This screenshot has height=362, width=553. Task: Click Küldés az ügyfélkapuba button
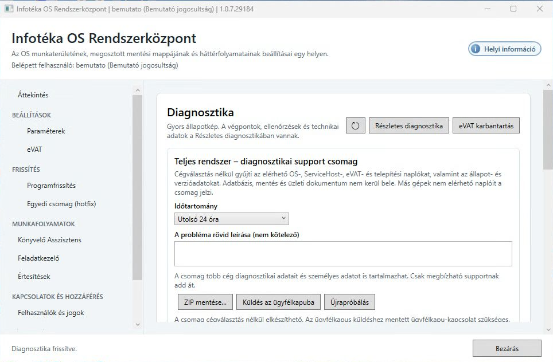pyautogui.click(x=278, y=302)
